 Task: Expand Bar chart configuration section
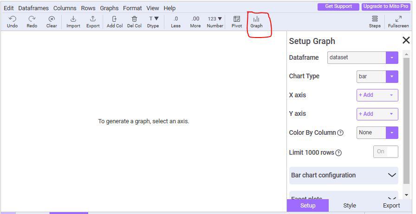[x=344, y=176]
